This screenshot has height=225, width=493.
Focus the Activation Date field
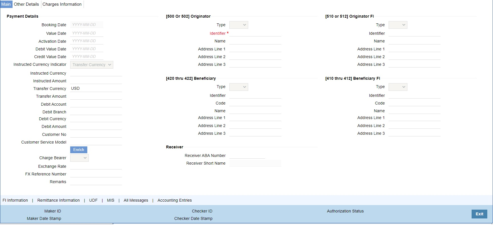click(87, 41)
